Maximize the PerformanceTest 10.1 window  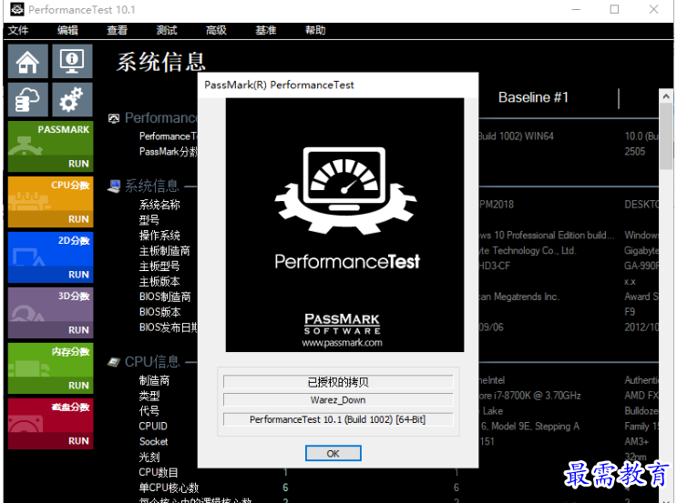pos(614,9)
